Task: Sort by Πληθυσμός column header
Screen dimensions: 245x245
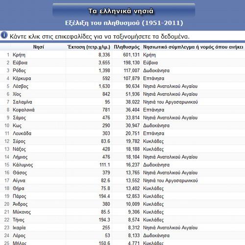Action: point(127,47)
